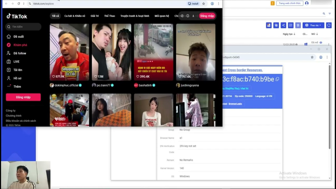This screenshot has height=189, width=336.
Task: Open the couple-with-baby video with 1.1M likes
Action: point(112,52)
